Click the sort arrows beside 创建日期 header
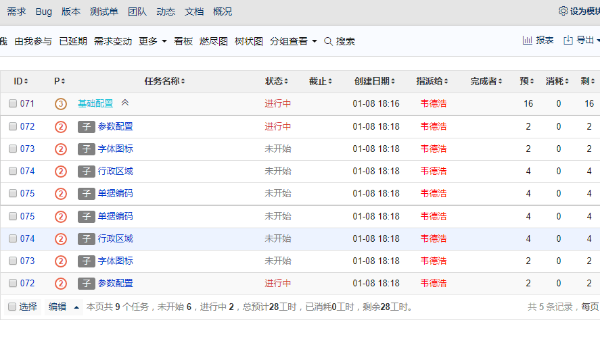 pyautogui.click(x=393, y=82)
